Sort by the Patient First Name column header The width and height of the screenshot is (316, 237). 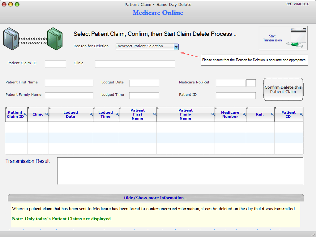pos(138,114)
